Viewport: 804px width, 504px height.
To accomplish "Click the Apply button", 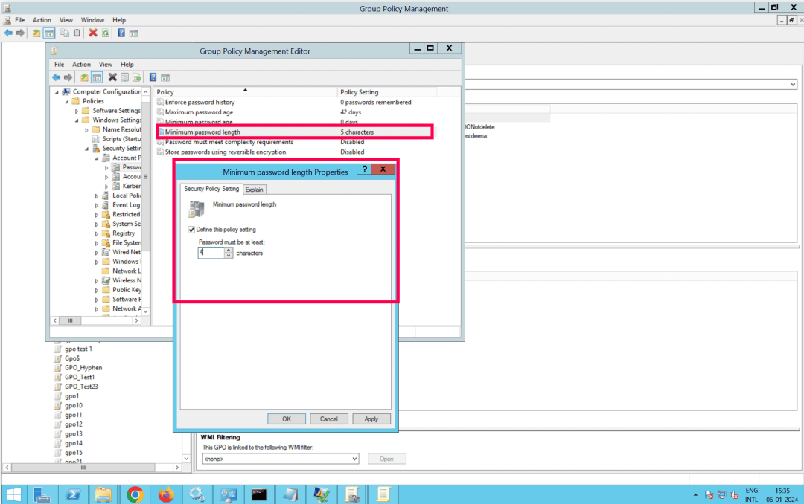I will (371, 419).
